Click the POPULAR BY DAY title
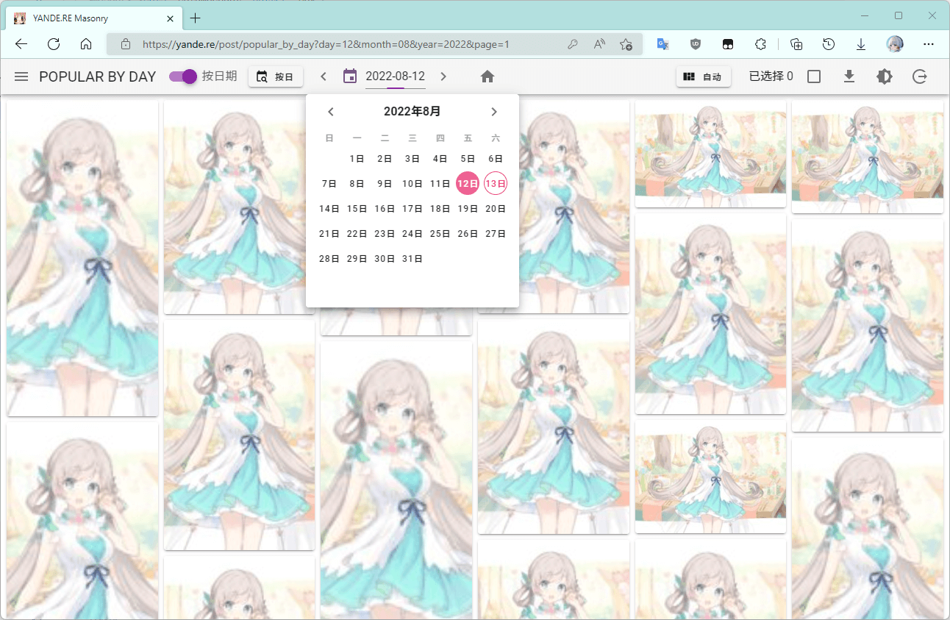This screenshot has width=950, height=620. click(x=98, y=76)
